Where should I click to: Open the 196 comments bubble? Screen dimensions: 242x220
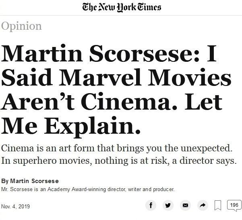pos(233,205)
